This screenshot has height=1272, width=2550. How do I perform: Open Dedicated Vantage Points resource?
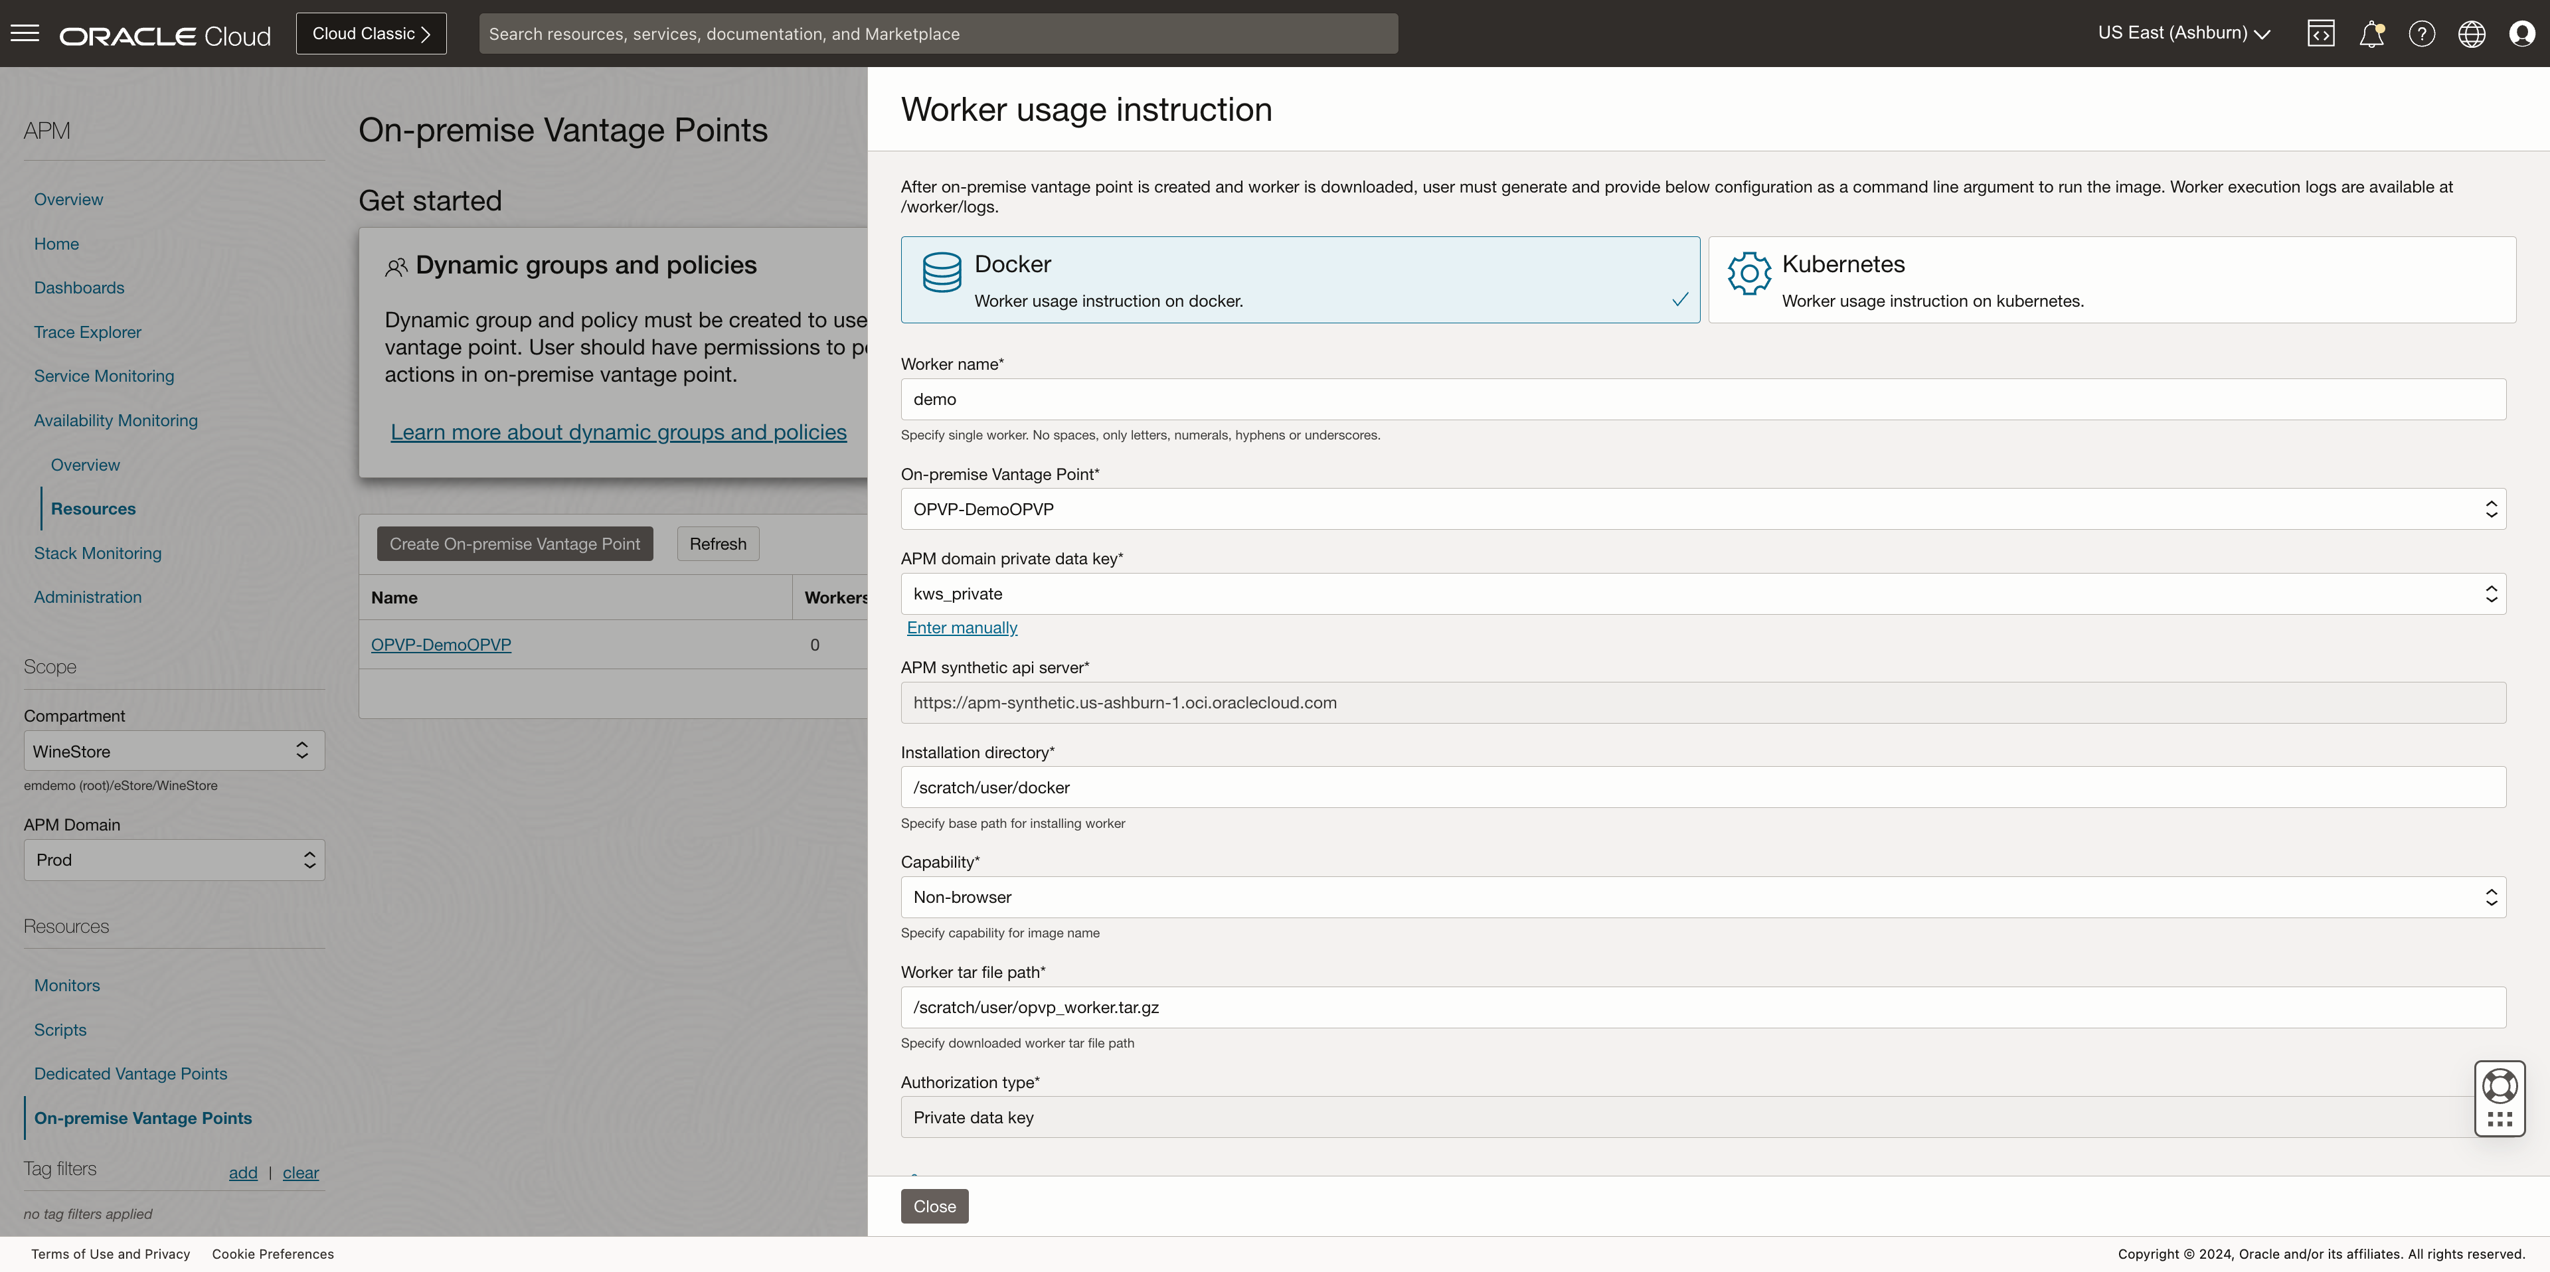click(x=131, y=1074)
